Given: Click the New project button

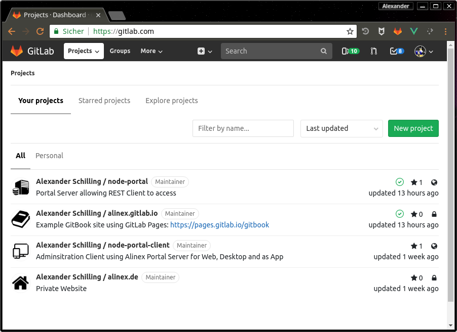Looking at the screenshot, I should tap(413, 128).
